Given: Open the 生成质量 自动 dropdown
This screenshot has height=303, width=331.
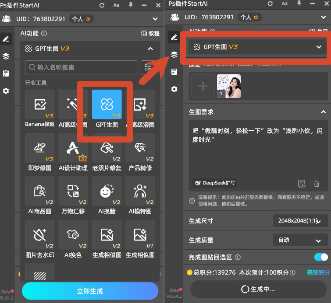Looking at the screenshot, I should click(300, 240).
